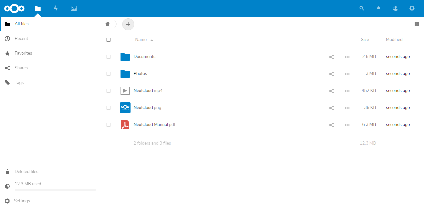Click the search magnifier icon
Screen dimensions: 424x208
point(362,8)
